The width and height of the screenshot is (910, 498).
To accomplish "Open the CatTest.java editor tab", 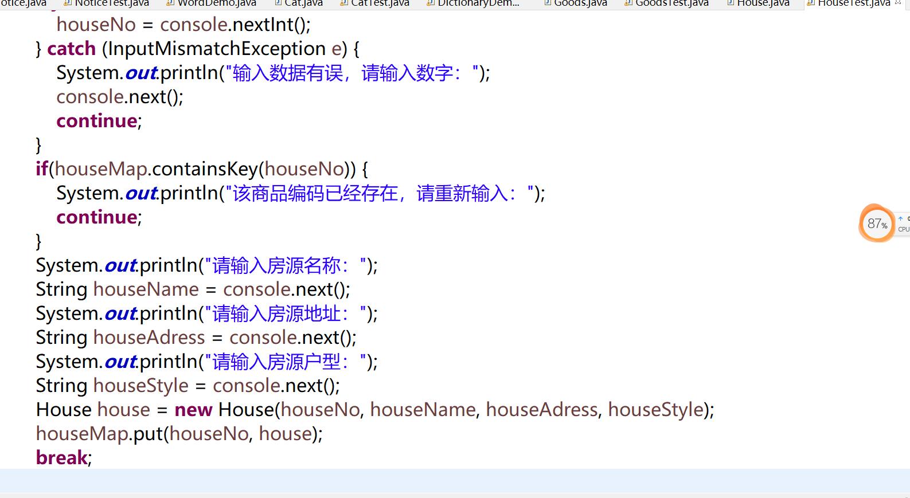I will tap(375, 3).
